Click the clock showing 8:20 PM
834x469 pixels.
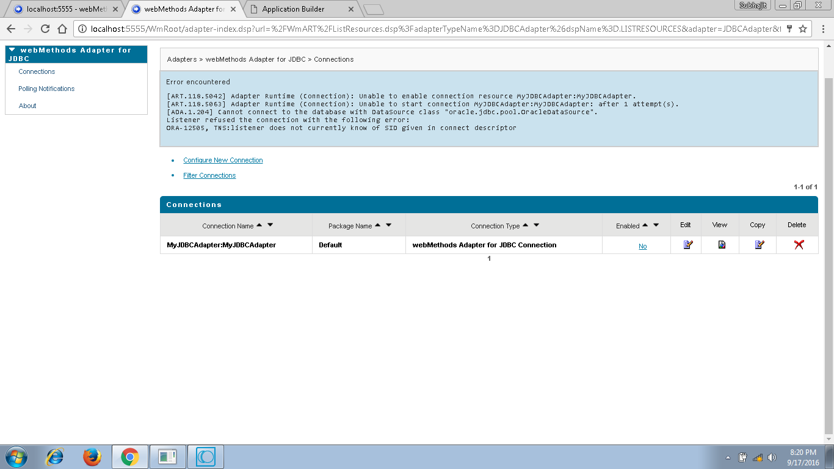tap(803, 453)
